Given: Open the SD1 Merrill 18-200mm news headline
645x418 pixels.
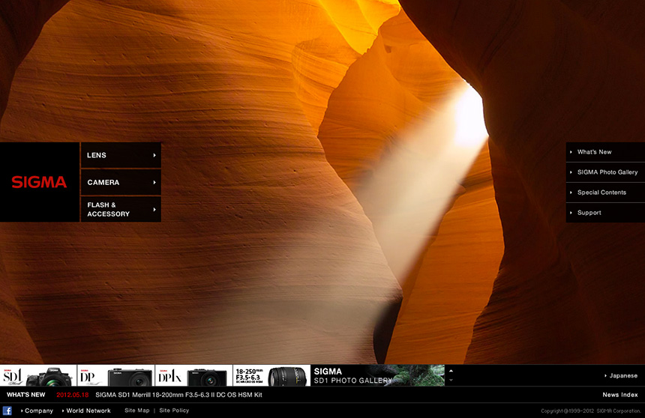Looking at the screenshot, I should click(178, 395).
